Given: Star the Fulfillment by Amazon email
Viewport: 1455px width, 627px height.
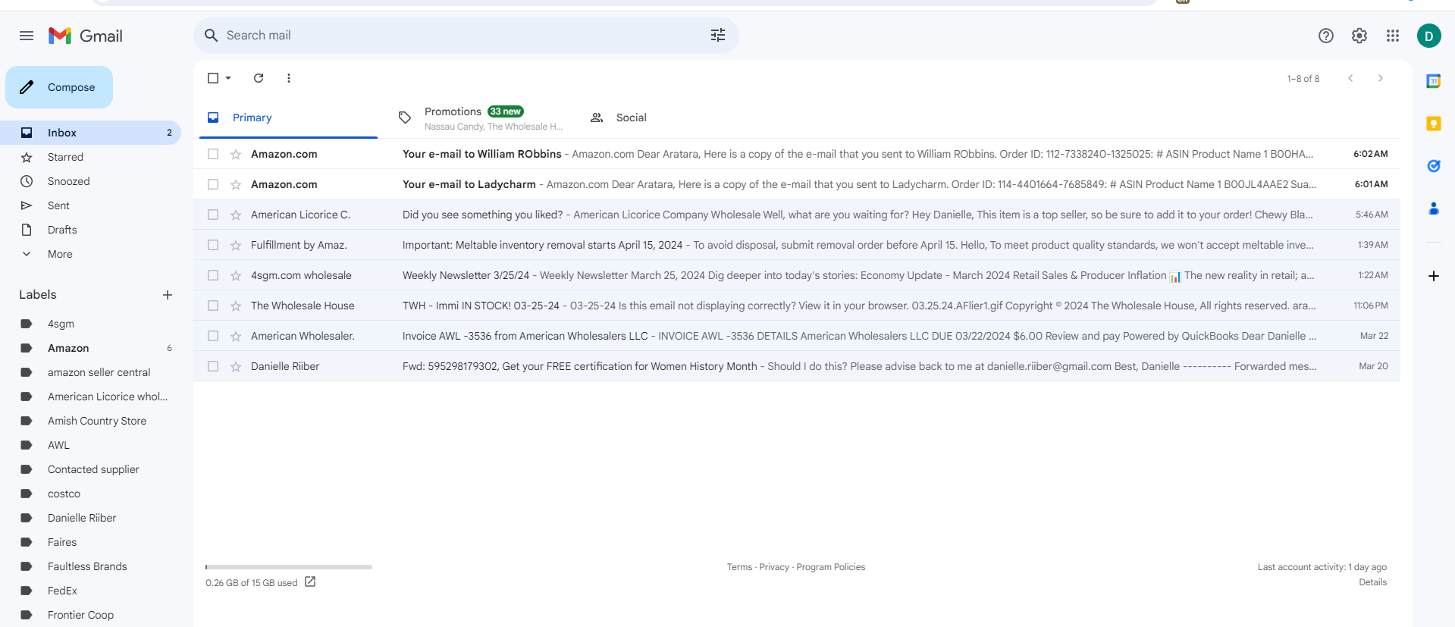Looking at the screenshot, I should (236, 245).
